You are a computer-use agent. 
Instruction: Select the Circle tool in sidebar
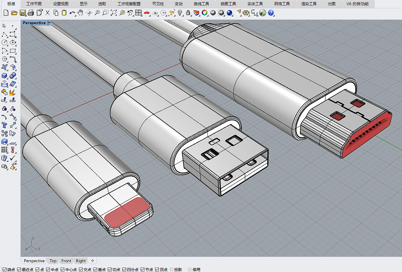pyautogui.click(x=4, y=42)
